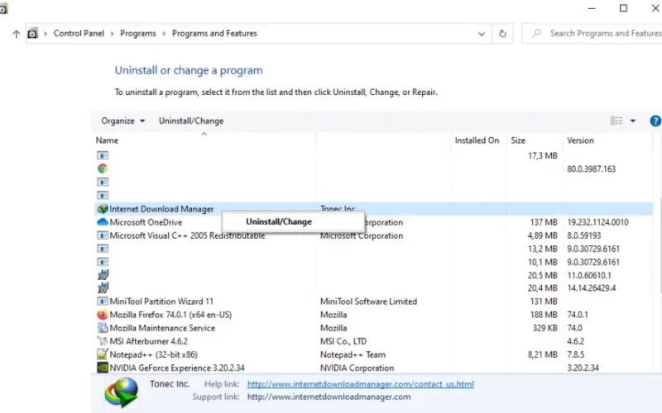Click the NVIDIA GeForce Experience icon

click(x=102, y=368)
